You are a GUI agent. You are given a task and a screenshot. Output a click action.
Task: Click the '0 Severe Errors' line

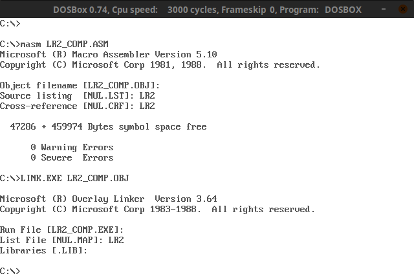point(72,158)
